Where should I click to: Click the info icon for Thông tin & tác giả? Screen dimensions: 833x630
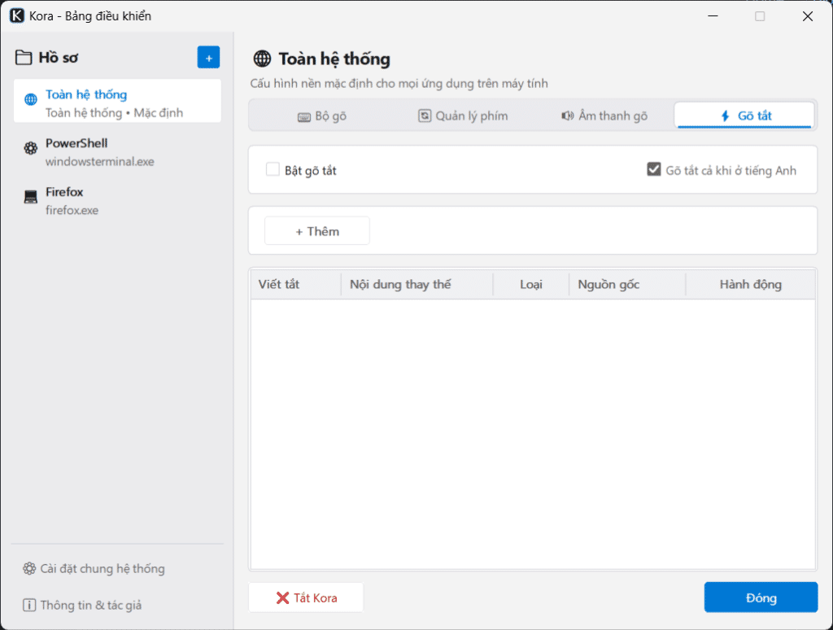click(29, 605)
